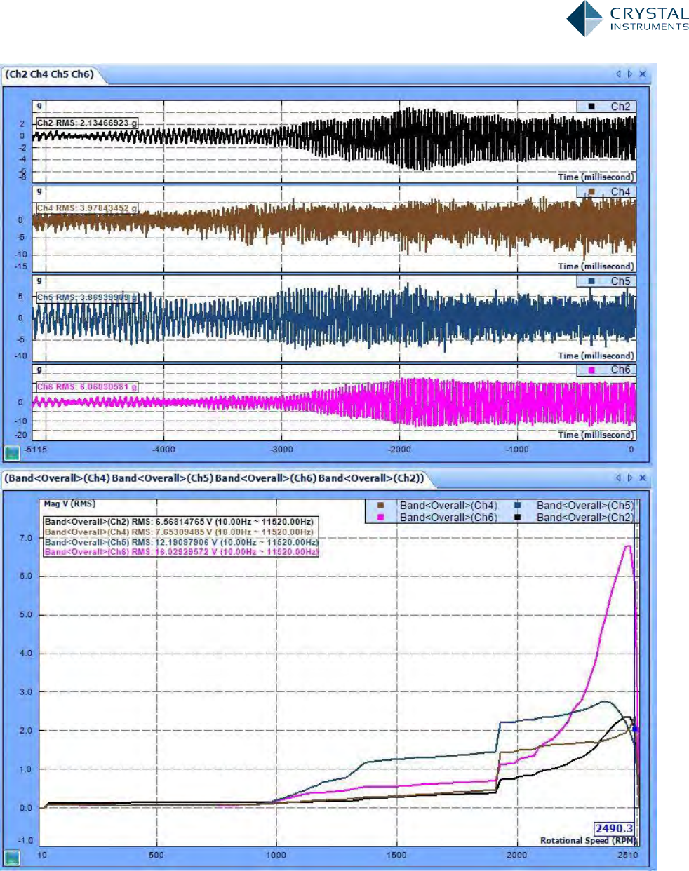Click the Band<Overall>(Ch4) RMS 7.65309485 V readout
Screen dimensions: 689x871
(179, 532)
